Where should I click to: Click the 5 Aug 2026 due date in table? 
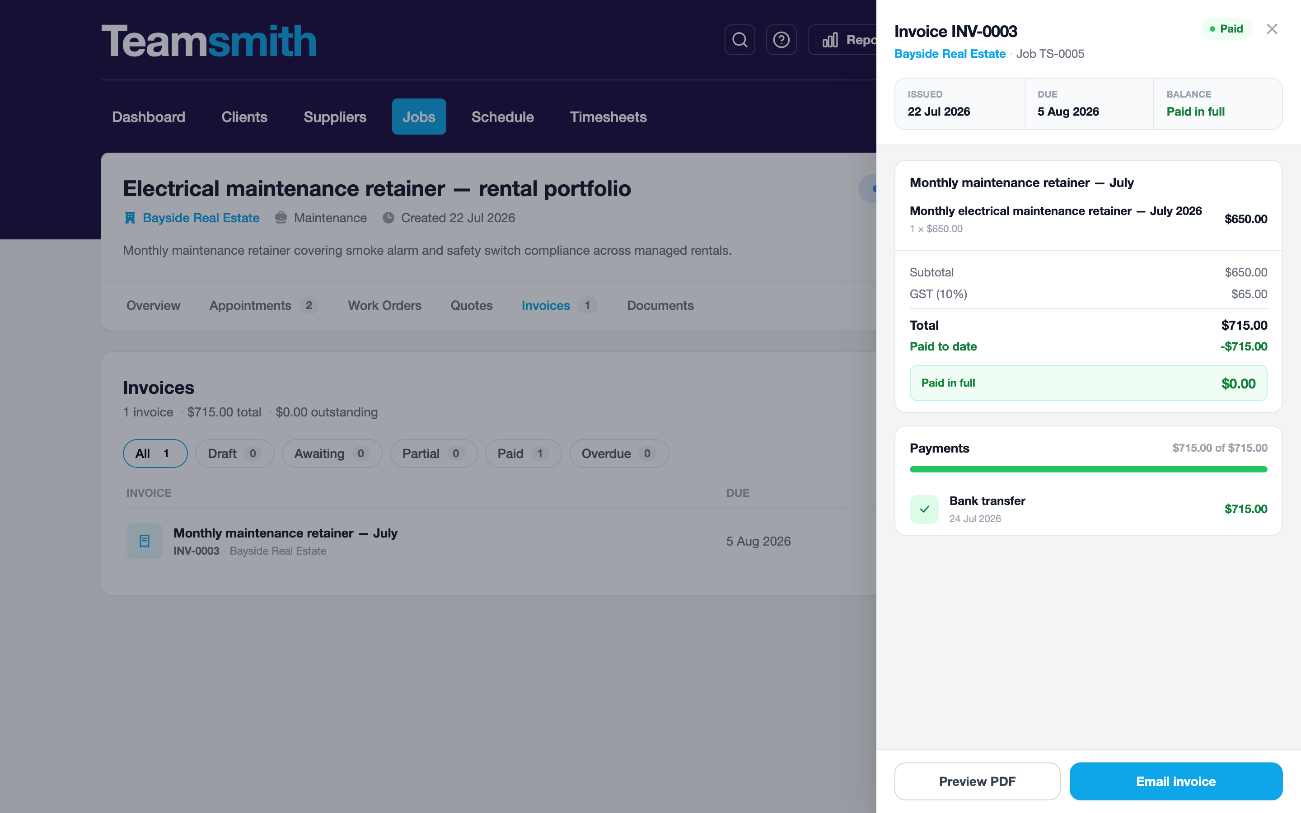[758, 541]
